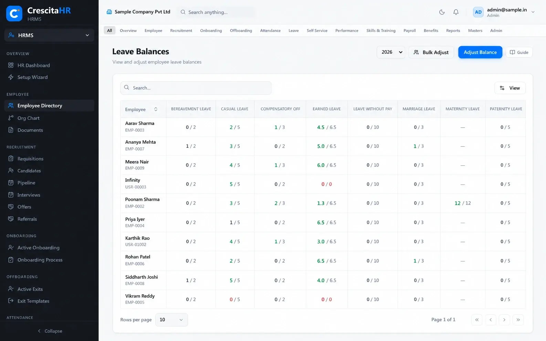
Task: Go to the previous page arrow
Action: [491, 320]
